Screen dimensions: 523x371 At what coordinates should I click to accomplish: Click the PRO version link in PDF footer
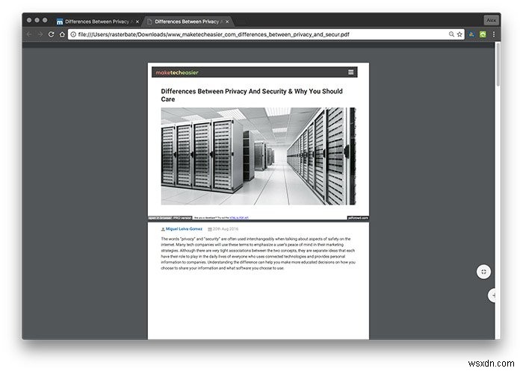coord(182,218)
